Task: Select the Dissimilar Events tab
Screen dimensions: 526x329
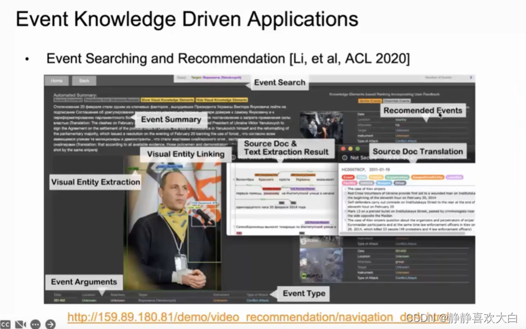Action: (397, 101)
